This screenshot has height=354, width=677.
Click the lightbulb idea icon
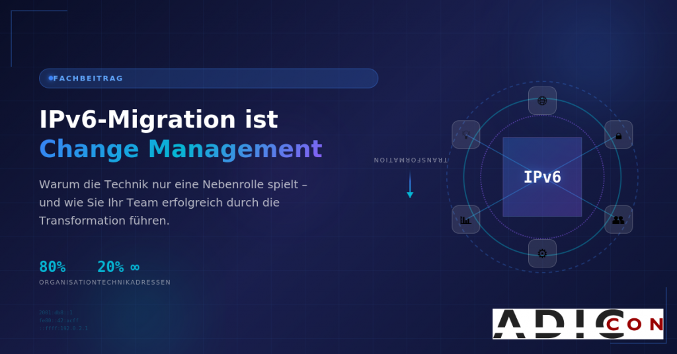(465, 135)
